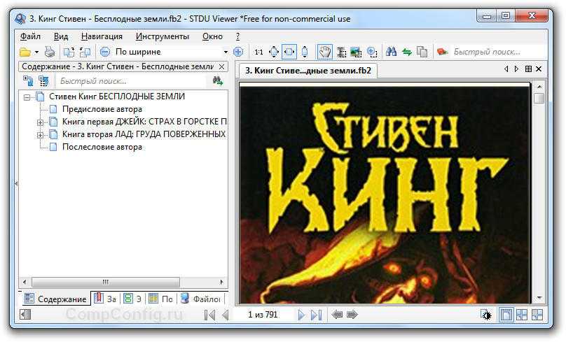
Task: Rotate page left toolbar icon
Action: (x=69, y=52)
